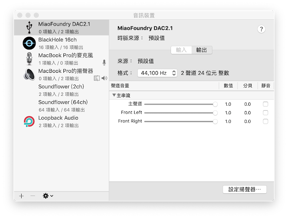Screen dimensions: 288x218
Task: Select the BlackHole 16ch device name
Action: pos(58,40)
